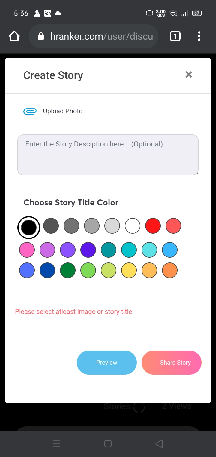Open the browser home icon
The height and width of the screenshot is (457, 216).
point(14,36)
